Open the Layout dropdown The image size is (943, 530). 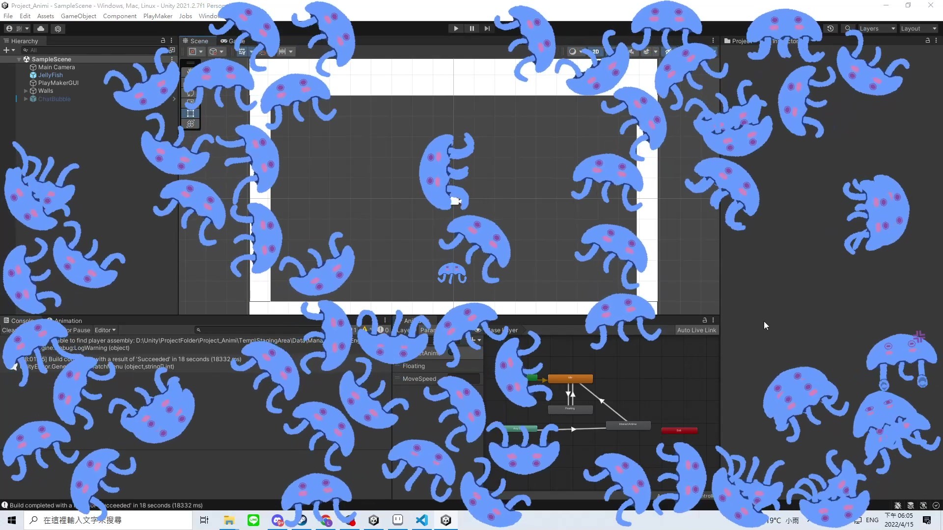pos(917,28)
